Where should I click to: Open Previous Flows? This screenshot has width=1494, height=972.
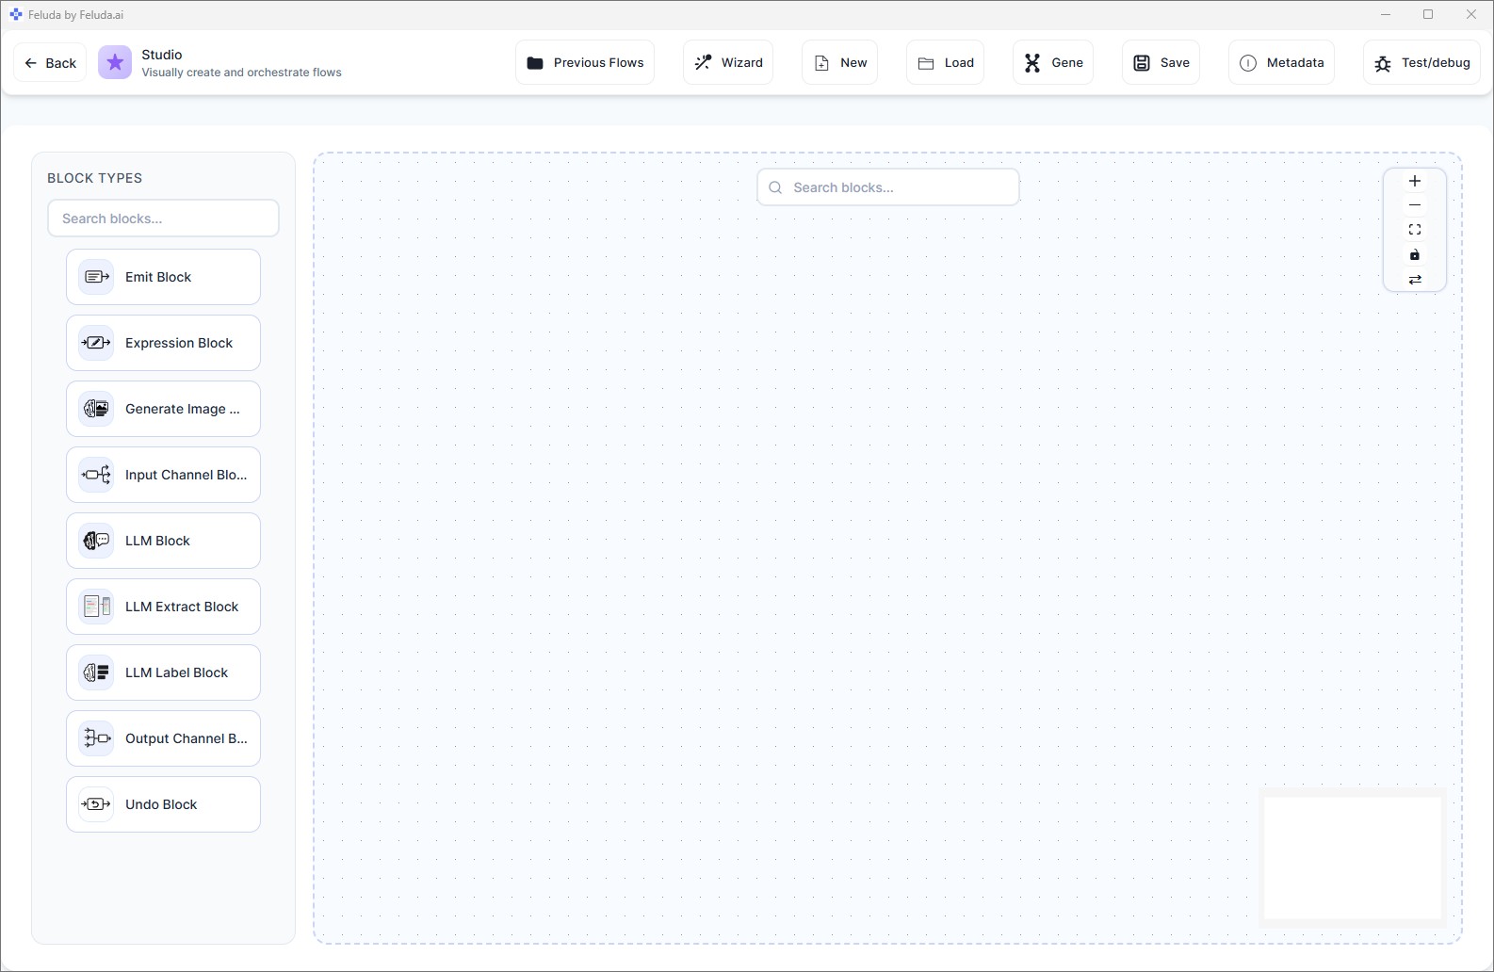(x=585, y=63)
